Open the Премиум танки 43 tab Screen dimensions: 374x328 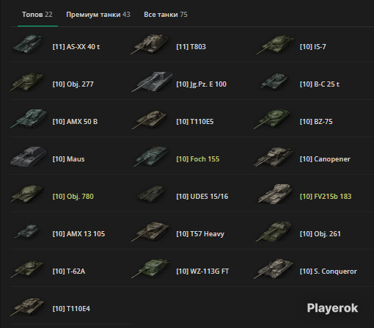[98, 15]
